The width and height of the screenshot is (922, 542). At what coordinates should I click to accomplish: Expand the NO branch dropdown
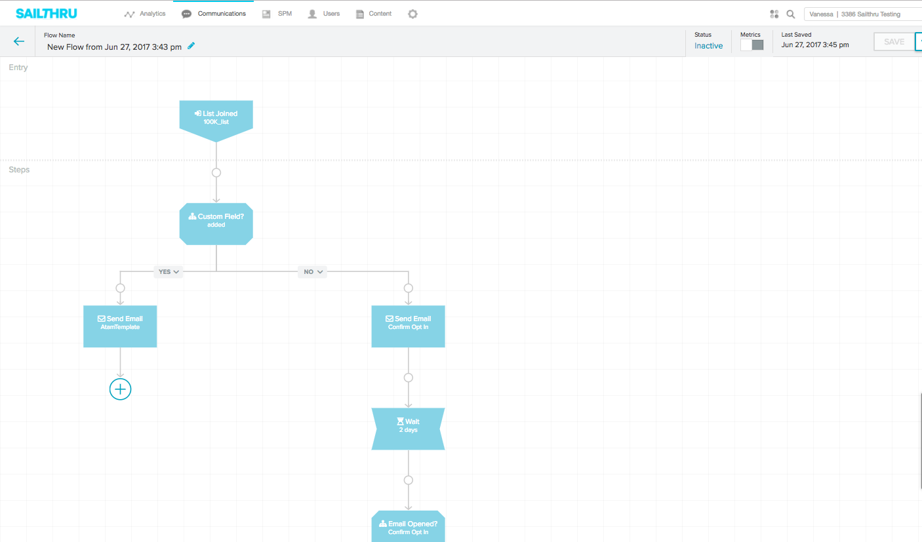coord(312,271)
